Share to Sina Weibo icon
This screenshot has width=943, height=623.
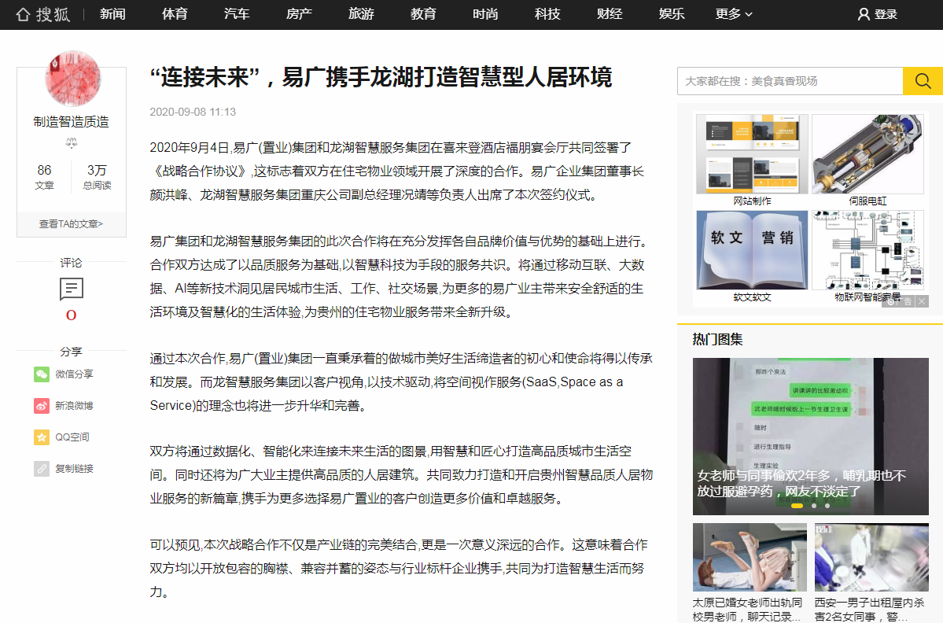[x=42, y=406]
